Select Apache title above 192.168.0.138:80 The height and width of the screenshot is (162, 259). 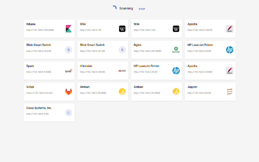click(x=192, y=24)
